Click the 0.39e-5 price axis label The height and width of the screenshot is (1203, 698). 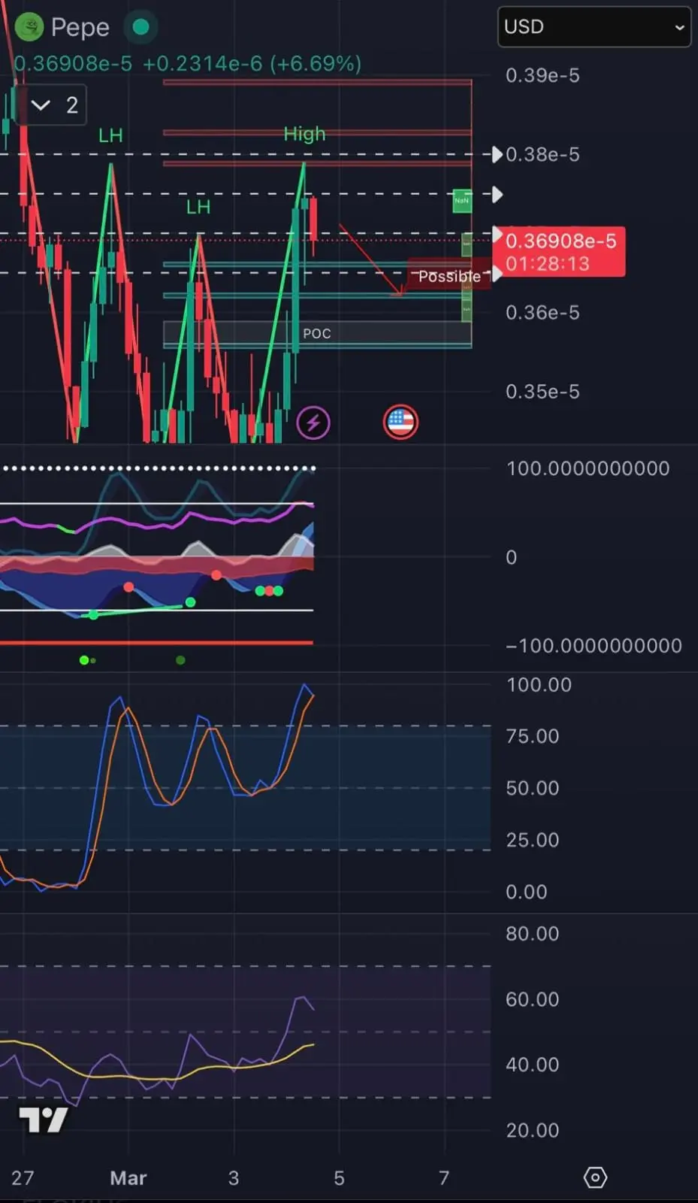[x=542, y=75]
